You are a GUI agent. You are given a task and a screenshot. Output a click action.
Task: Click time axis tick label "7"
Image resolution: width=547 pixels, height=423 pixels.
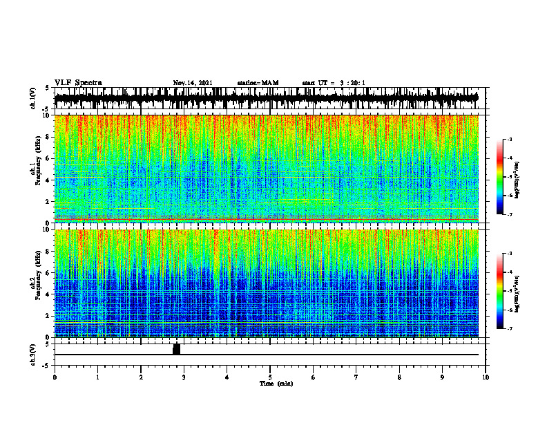click(356, 377)
